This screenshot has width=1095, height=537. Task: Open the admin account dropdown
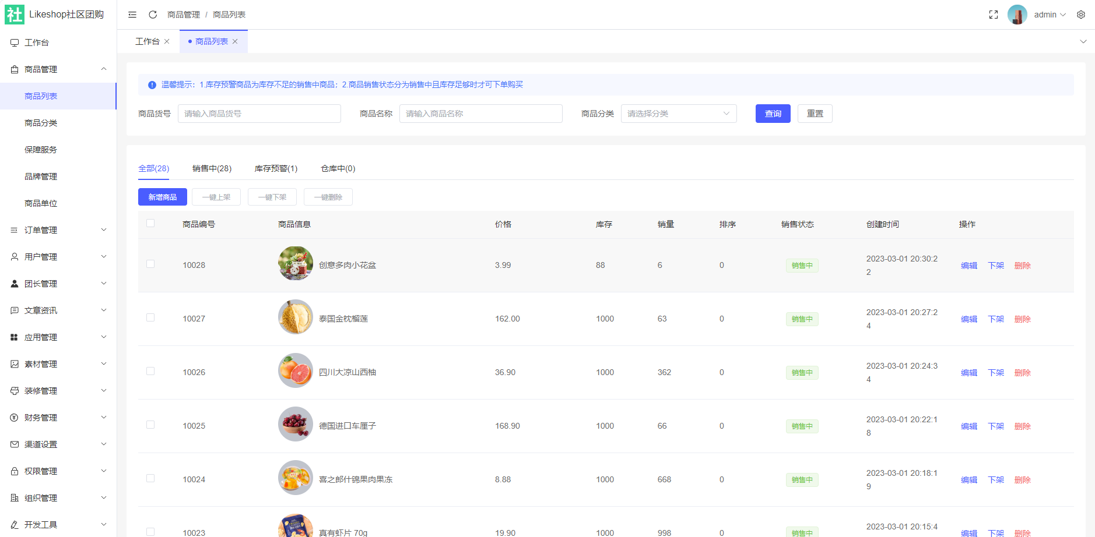1047,14
